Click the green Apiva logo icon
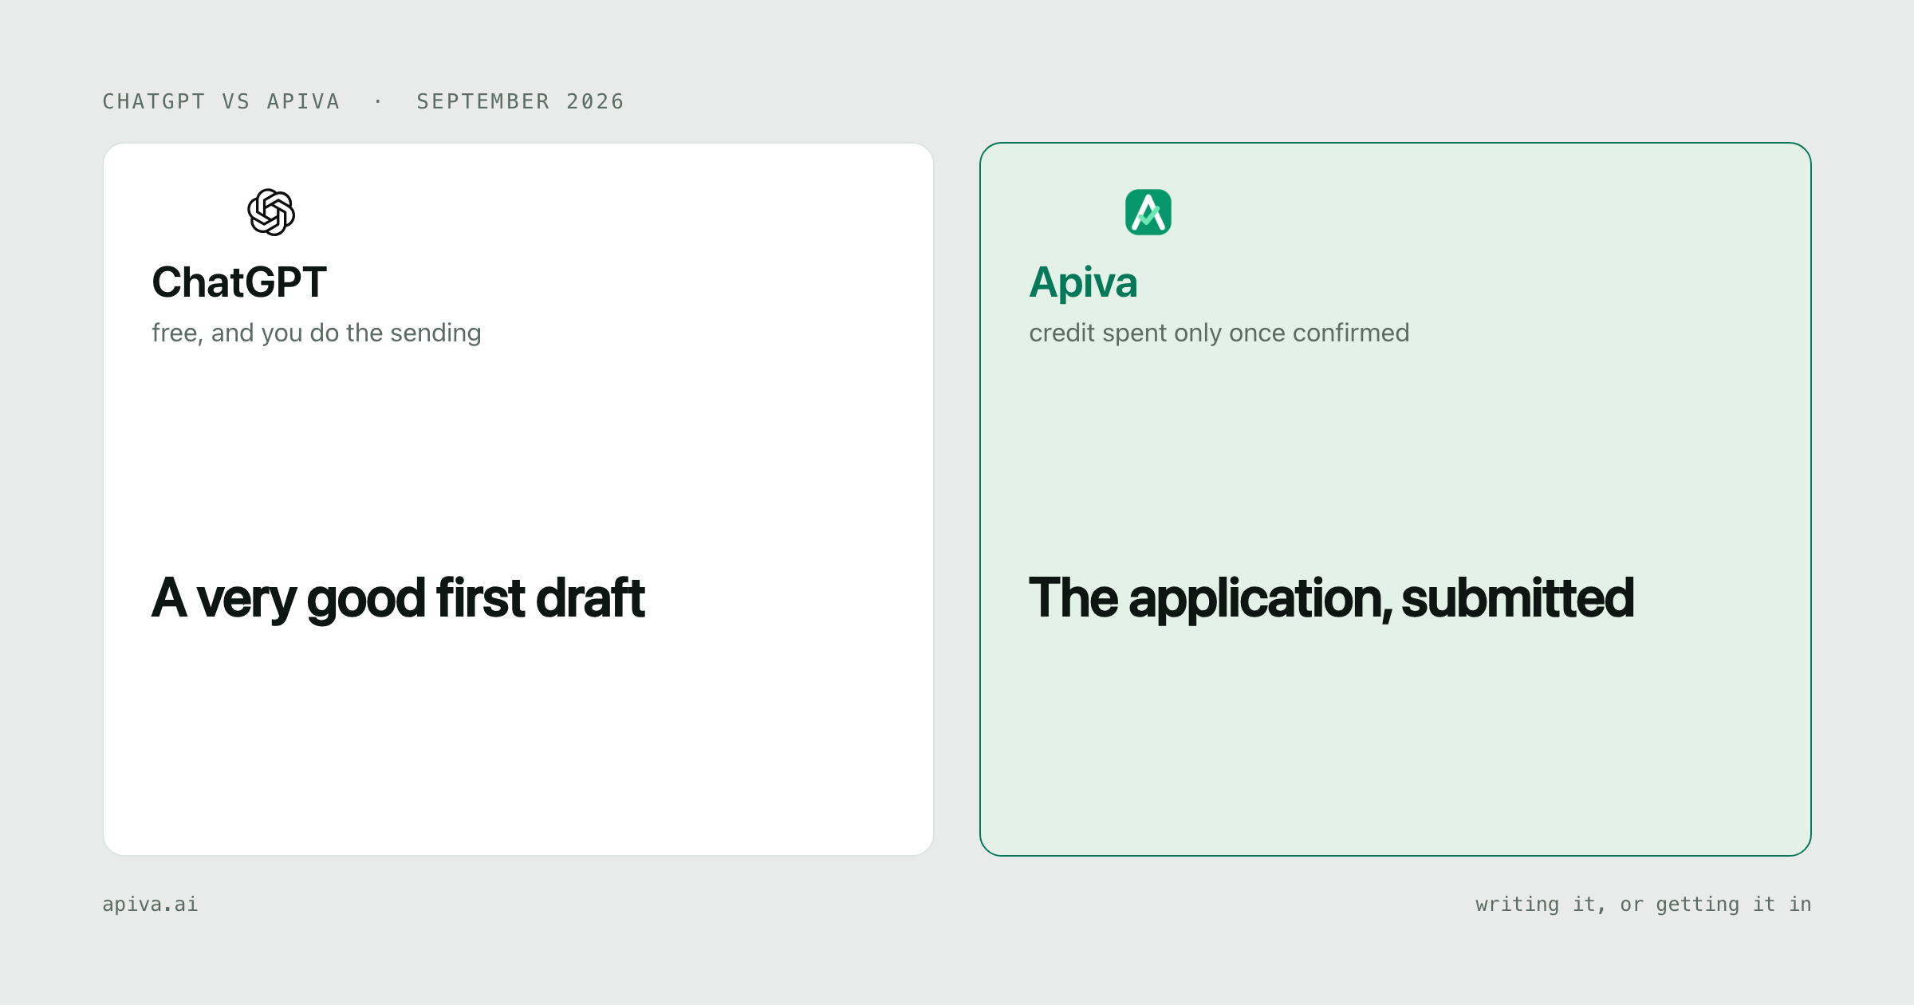The image size is (1914, 1005). pos(1148,212)
